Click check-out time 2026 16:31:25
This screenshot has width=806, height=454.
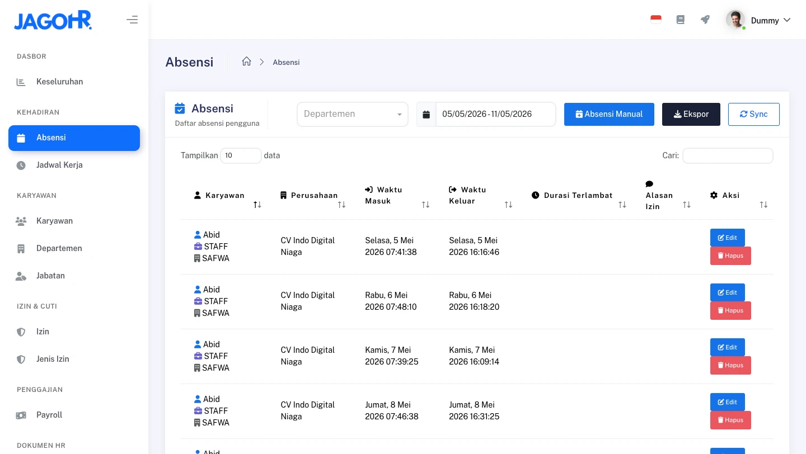pyautogui.click(x=474, y=417)
